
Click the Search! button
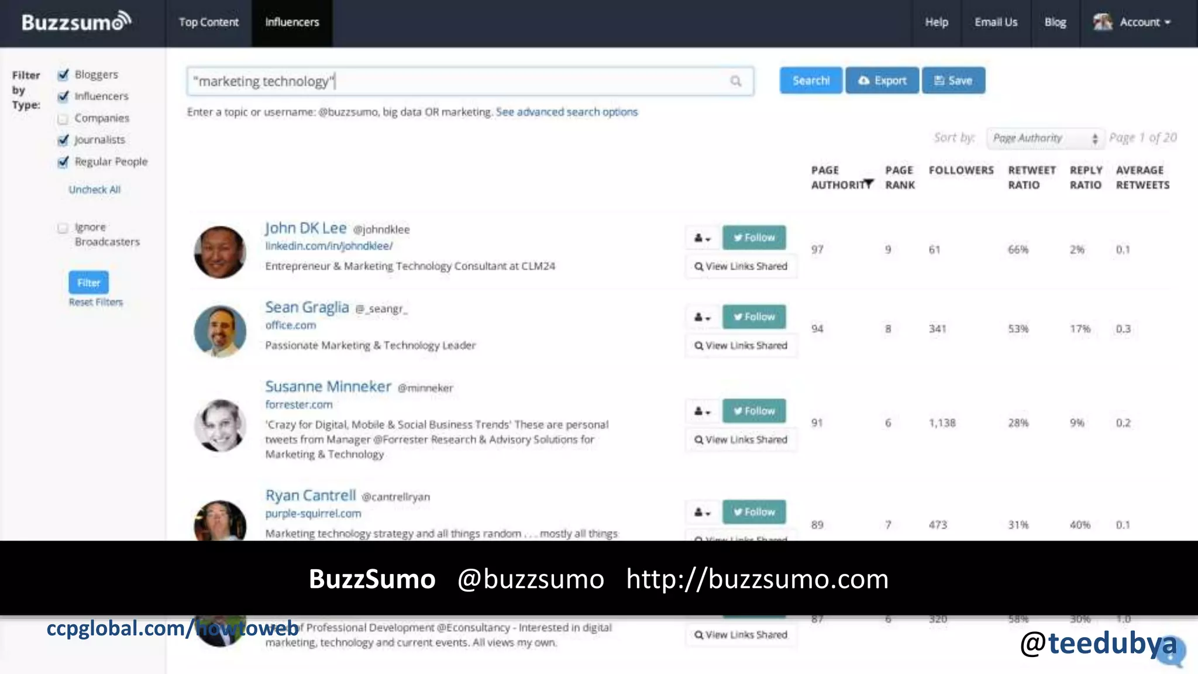[x=811, y=81]
